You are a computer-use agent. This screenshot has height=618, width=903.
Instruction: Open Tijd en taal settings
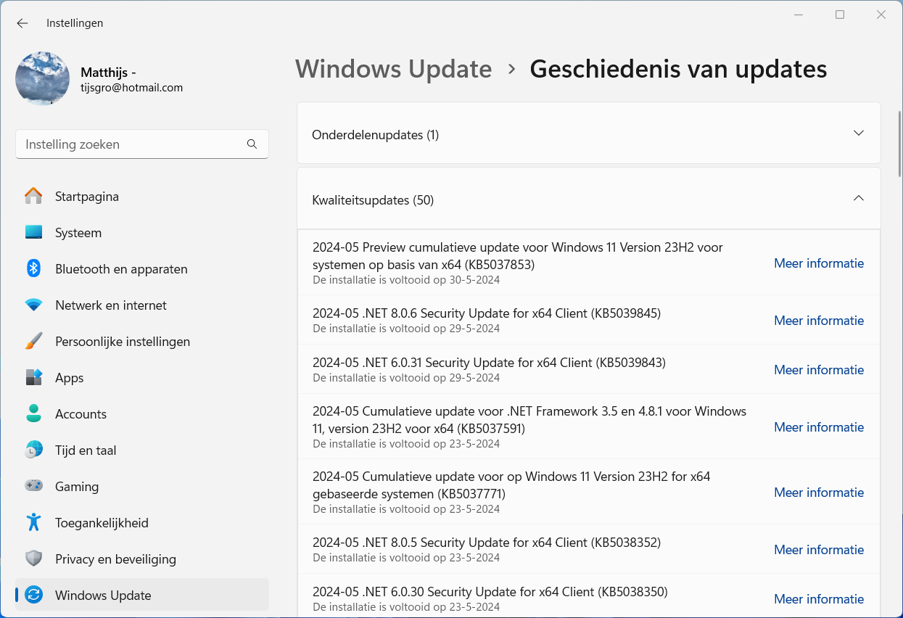[x=86, y=450]
